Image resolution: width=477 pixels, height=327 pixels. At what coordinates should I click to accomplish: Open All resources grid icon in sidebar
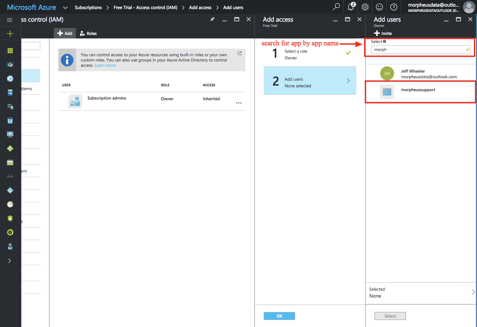[10, 51]
